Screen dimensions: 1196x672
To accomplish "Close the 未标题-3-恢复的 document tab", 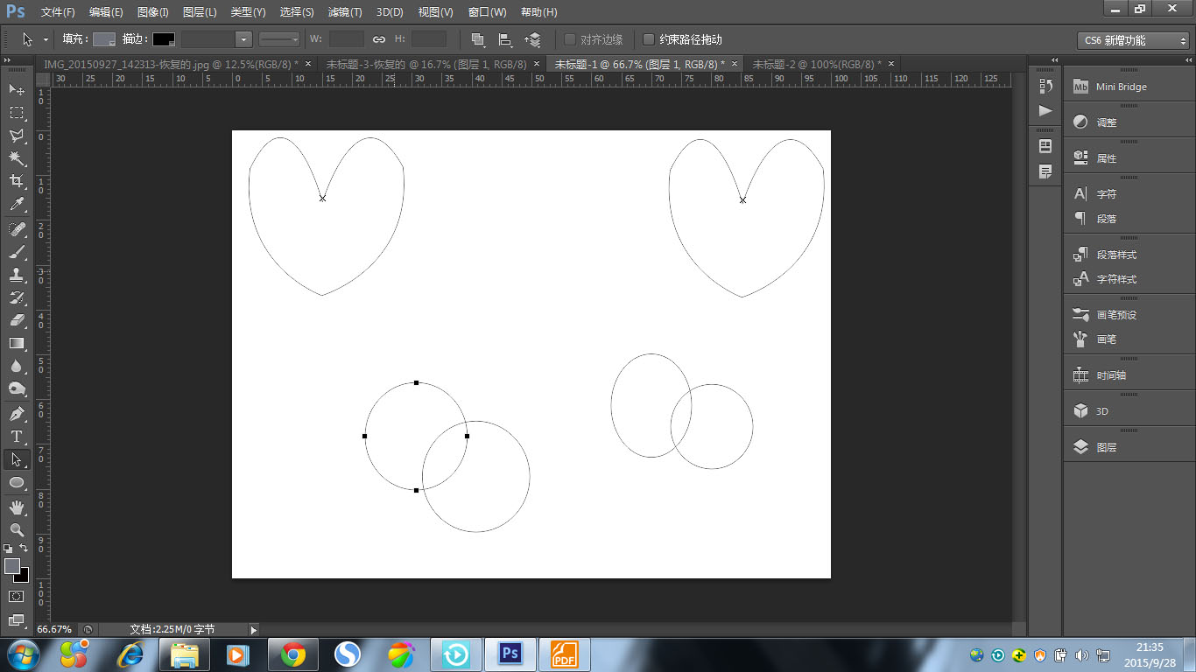I will tap(536, 64).
